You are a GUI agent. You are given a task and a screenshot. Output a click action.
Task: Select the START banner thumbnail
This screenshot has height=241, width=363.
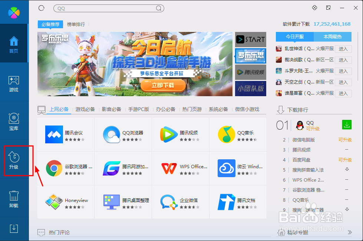[251, 39]
